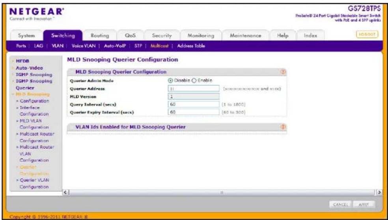Expand Auto-Video in sidebar
Viewport: 388px width, 220px height.
29,68
